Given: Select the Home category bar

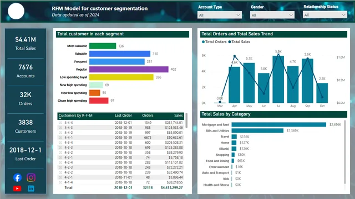Looking at the screenshot, I should pos(234,143).
